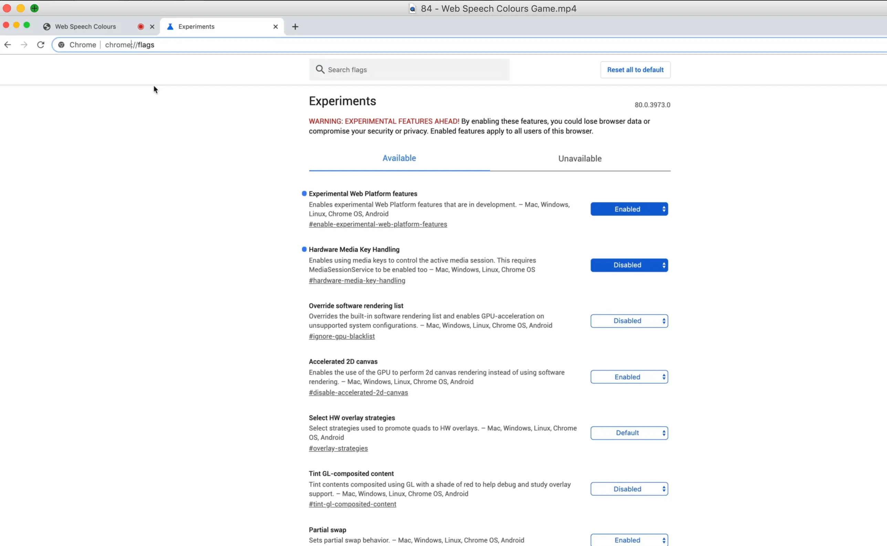This screenshot has width=887, height=546.
Task: Click the browser forward arrow
Action: tap(24, 45)
